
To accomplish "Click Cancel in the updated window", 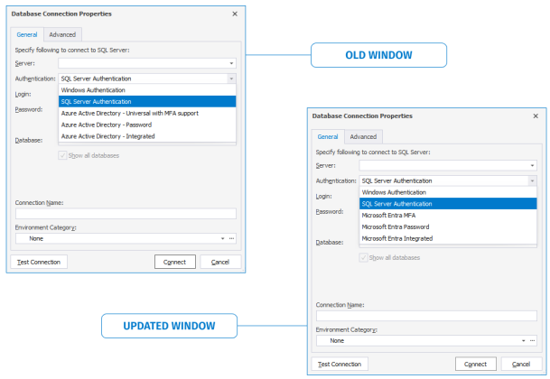I will (x=521, y=364).
